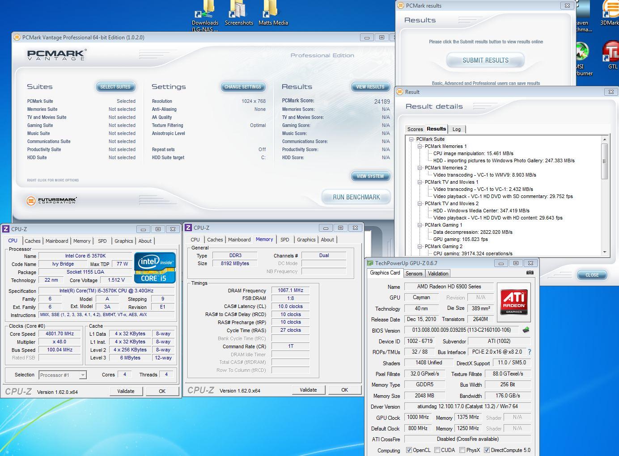The width and height of the screenshot is (619, 456).
Task: Click the HDD Suite target setting row
Action: point(208,158)
